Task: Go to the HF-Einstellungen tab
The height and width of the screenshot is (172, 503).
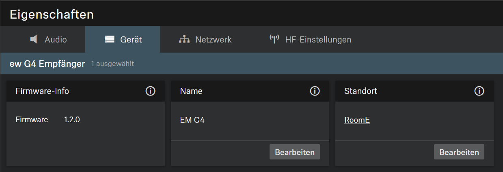Action: coord(318,40)
